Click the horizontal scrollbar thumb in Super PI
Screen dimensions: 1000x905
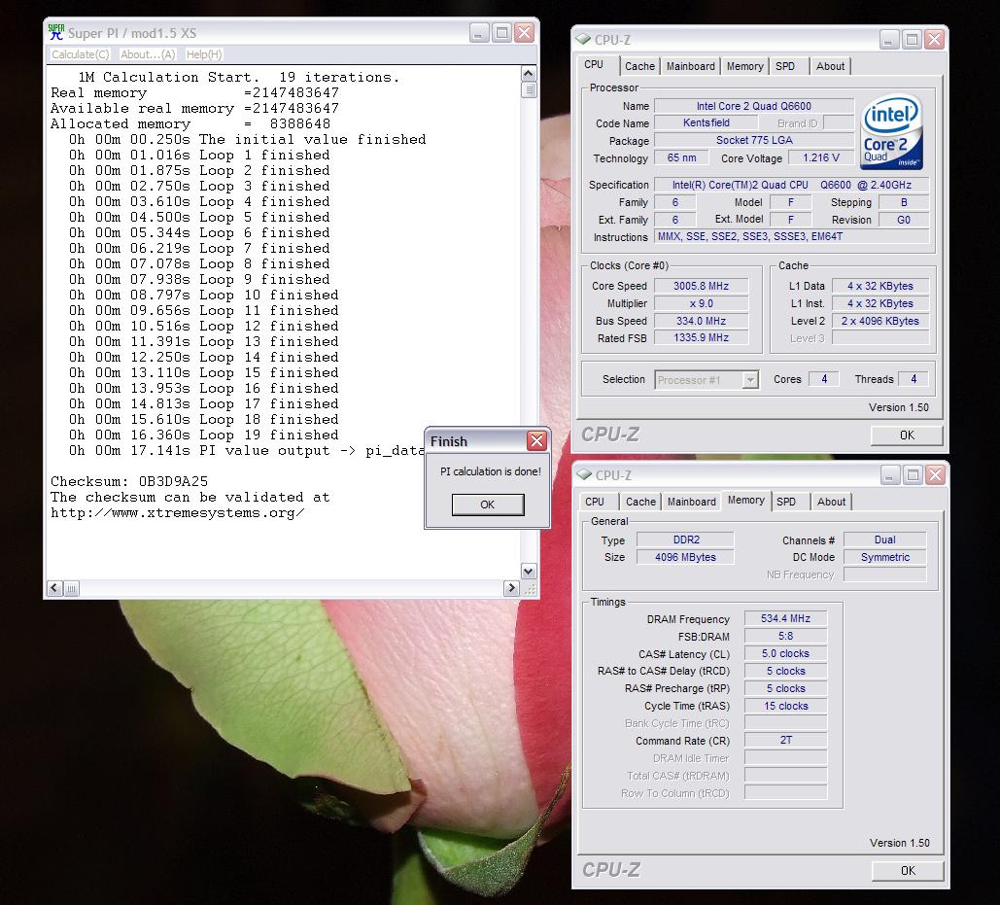[72, 589]
